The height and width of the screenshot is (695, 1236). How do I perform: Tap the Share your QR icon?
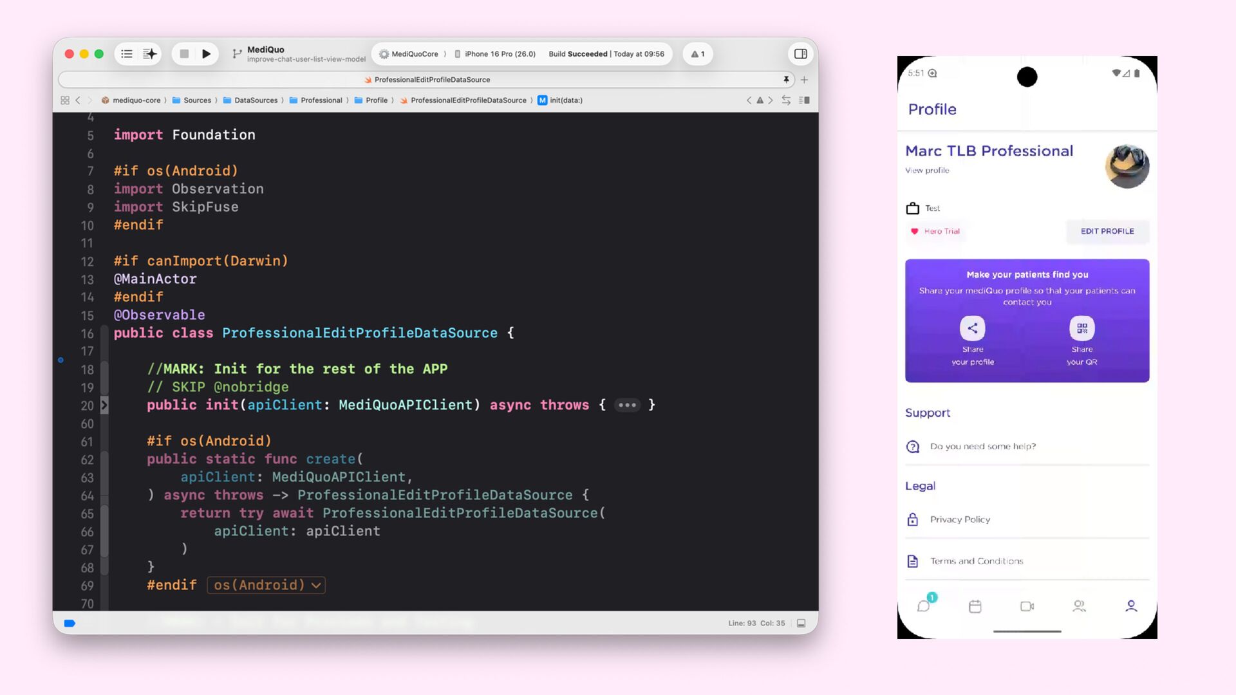click(x=1081, y=328)
